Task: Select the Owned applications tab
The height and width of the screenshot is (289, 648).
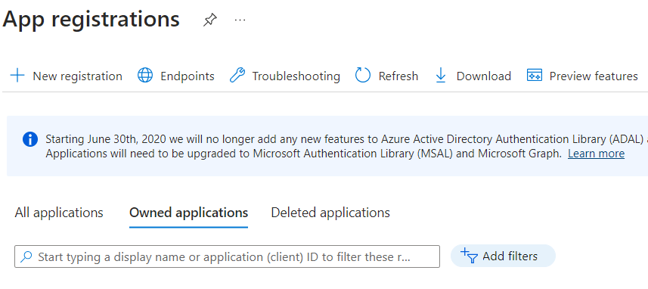Action: 188,213
